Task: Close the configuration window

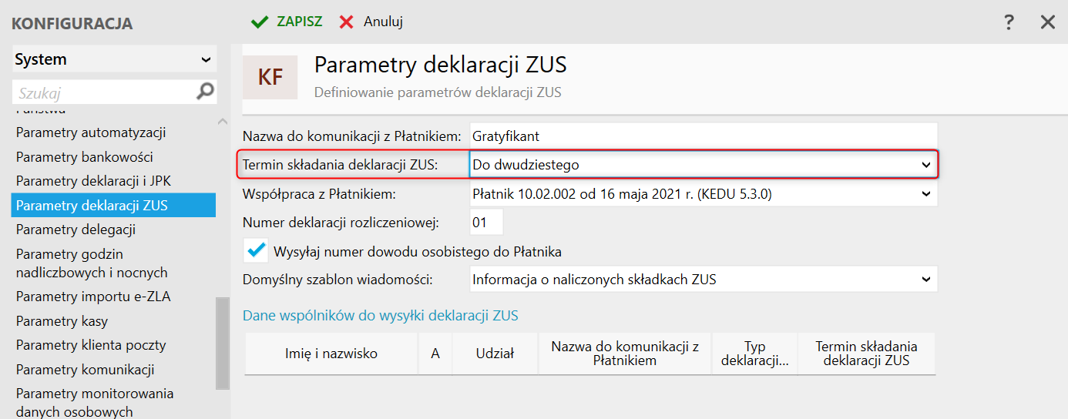Action: [1047, 22]
